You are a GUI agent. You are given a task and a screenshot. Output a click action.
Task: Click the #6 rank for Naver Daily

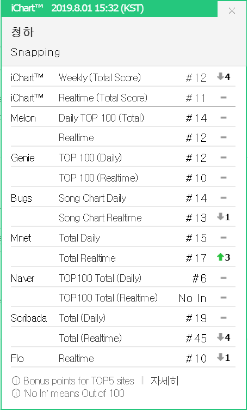tap(200, 279)
